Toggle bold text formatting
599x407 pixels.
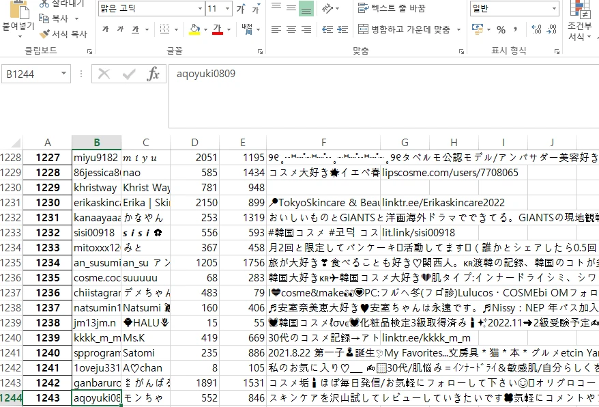click(x=106, y=29)
